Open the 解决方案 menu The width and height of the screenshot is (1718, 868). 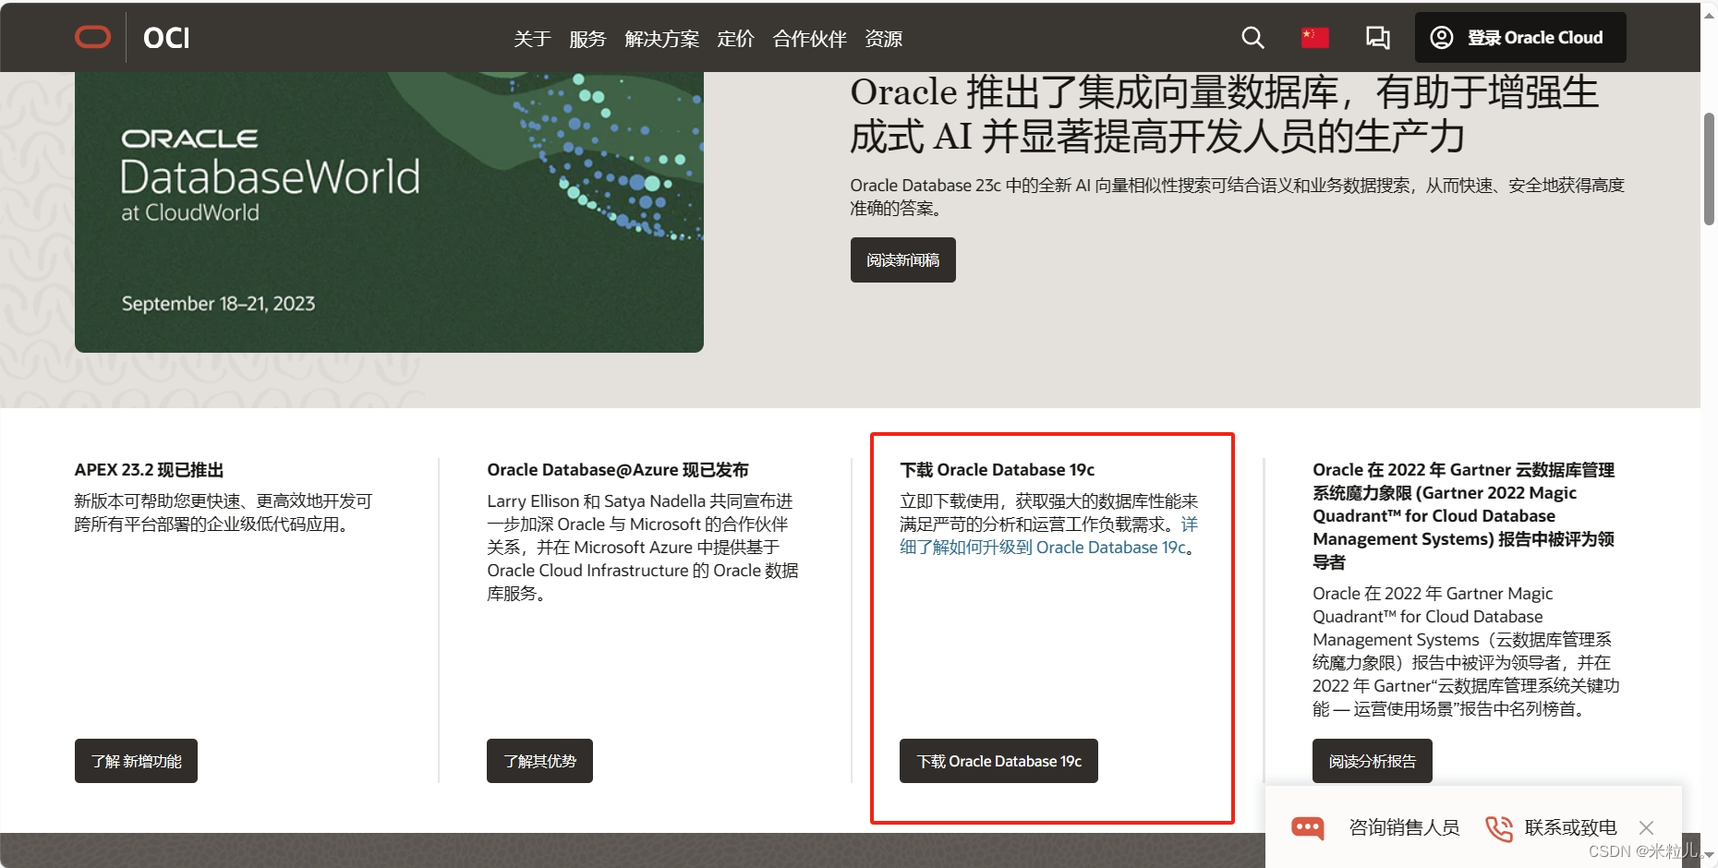(x=661, y=39)
